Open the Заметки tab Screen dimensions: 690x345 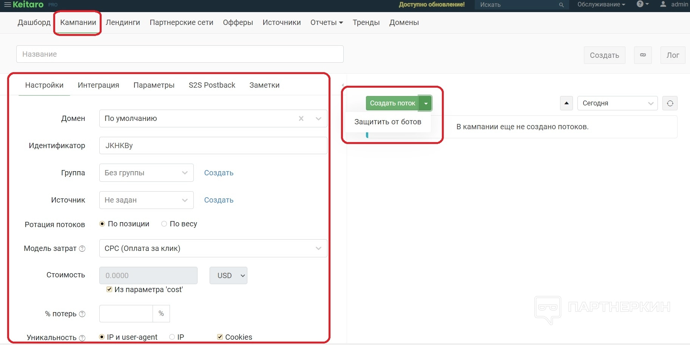(264, 85)
